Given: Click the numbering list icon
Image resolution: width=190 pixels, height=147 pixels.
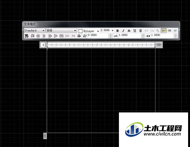Looking at the screenshot, I should pos(62,36).
